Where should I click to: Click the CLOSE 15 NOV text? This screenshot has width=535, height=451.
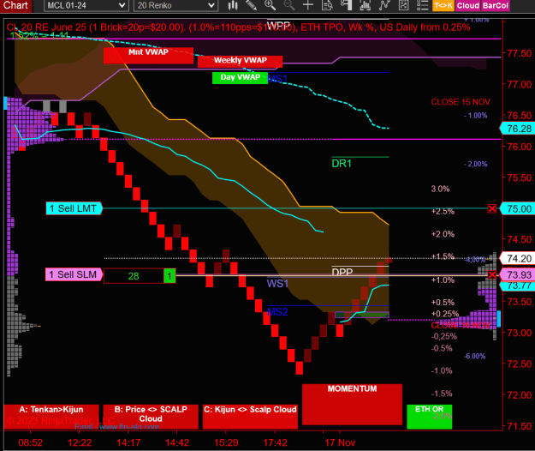[461, 102]
